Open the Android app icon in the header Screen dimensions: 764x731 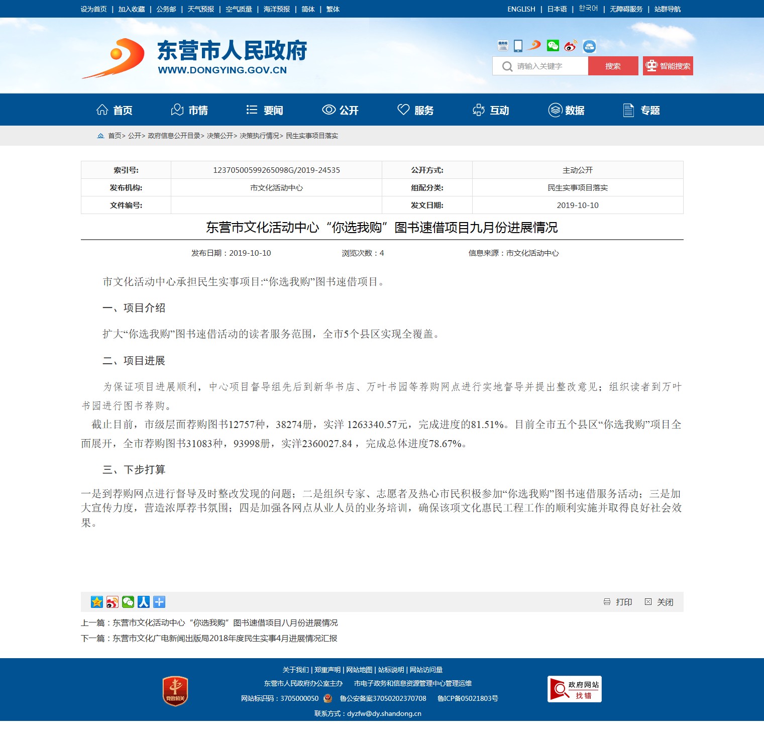click(589, 46)
